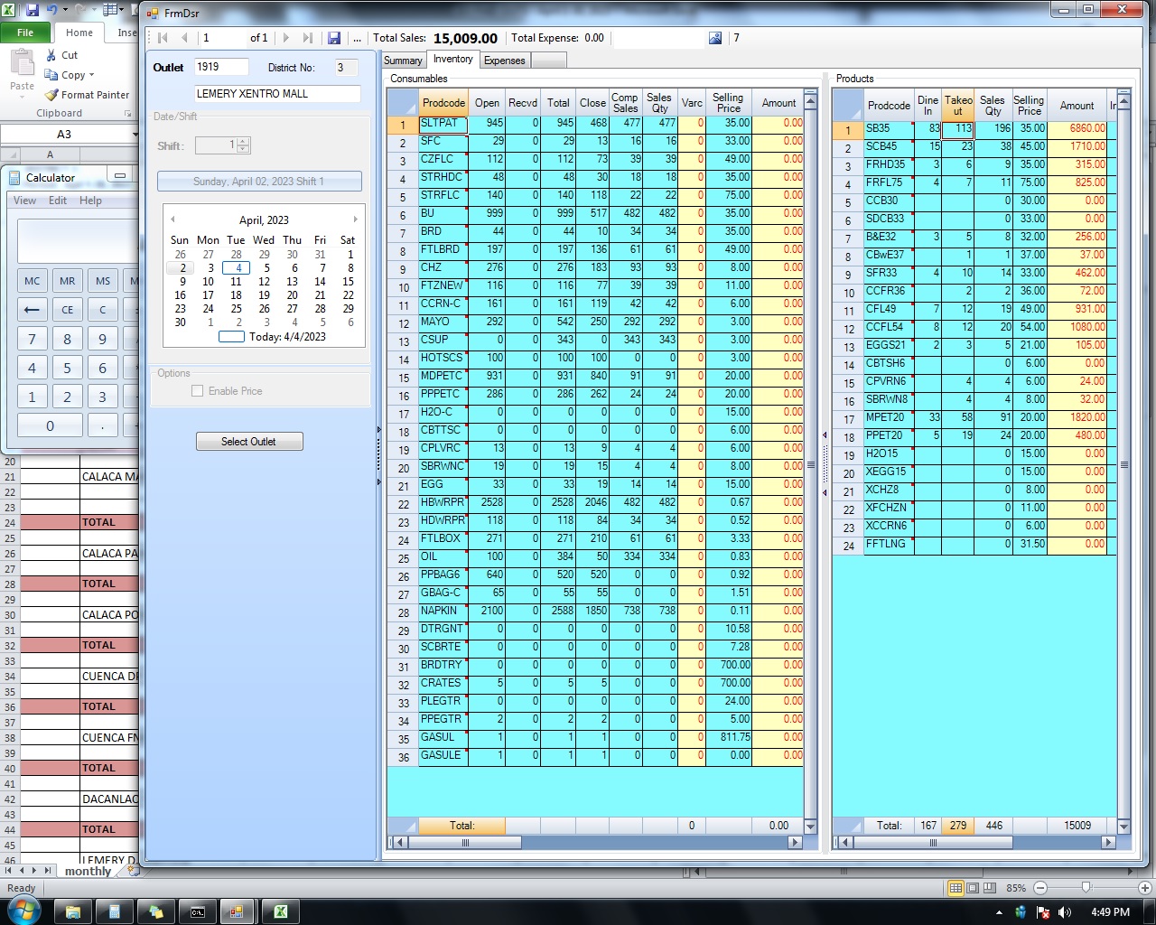Move to the last record in the navigator
Image resolution: width=1156 pixels, height=925 pixels.
308,38
